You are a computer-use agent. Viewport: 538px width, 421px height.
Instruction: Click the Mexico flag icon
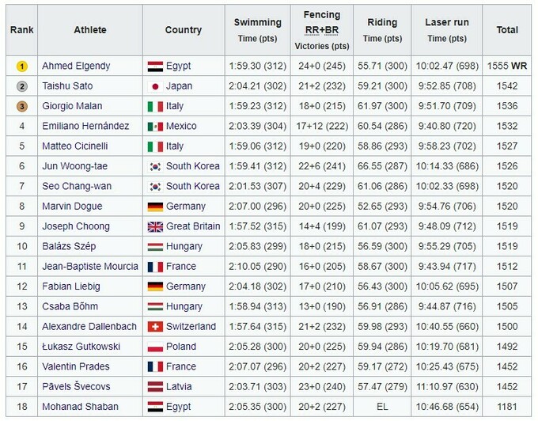(155, 126)
